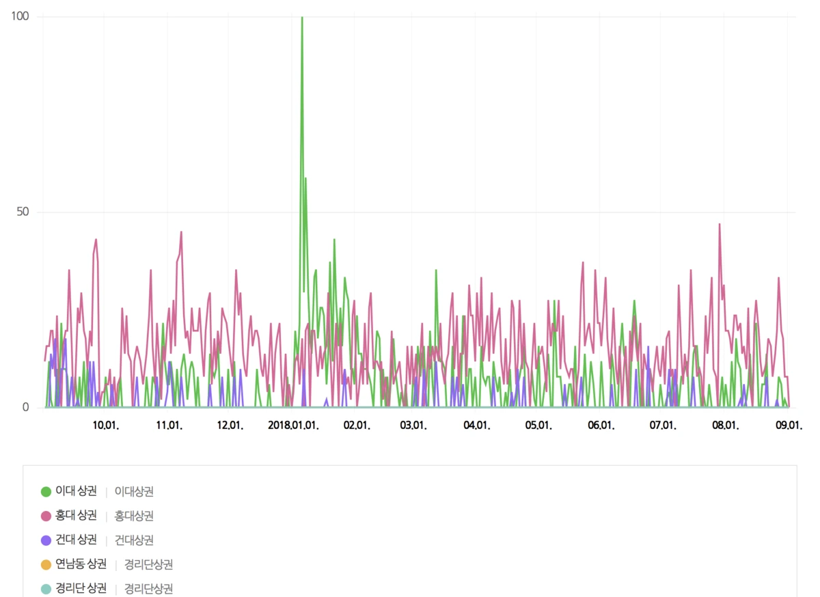Image resolution: width=820 pixels, height=597 pixels.
Task: Click the keyword 이대상권 beside 이대 상권
Action: 134,491
